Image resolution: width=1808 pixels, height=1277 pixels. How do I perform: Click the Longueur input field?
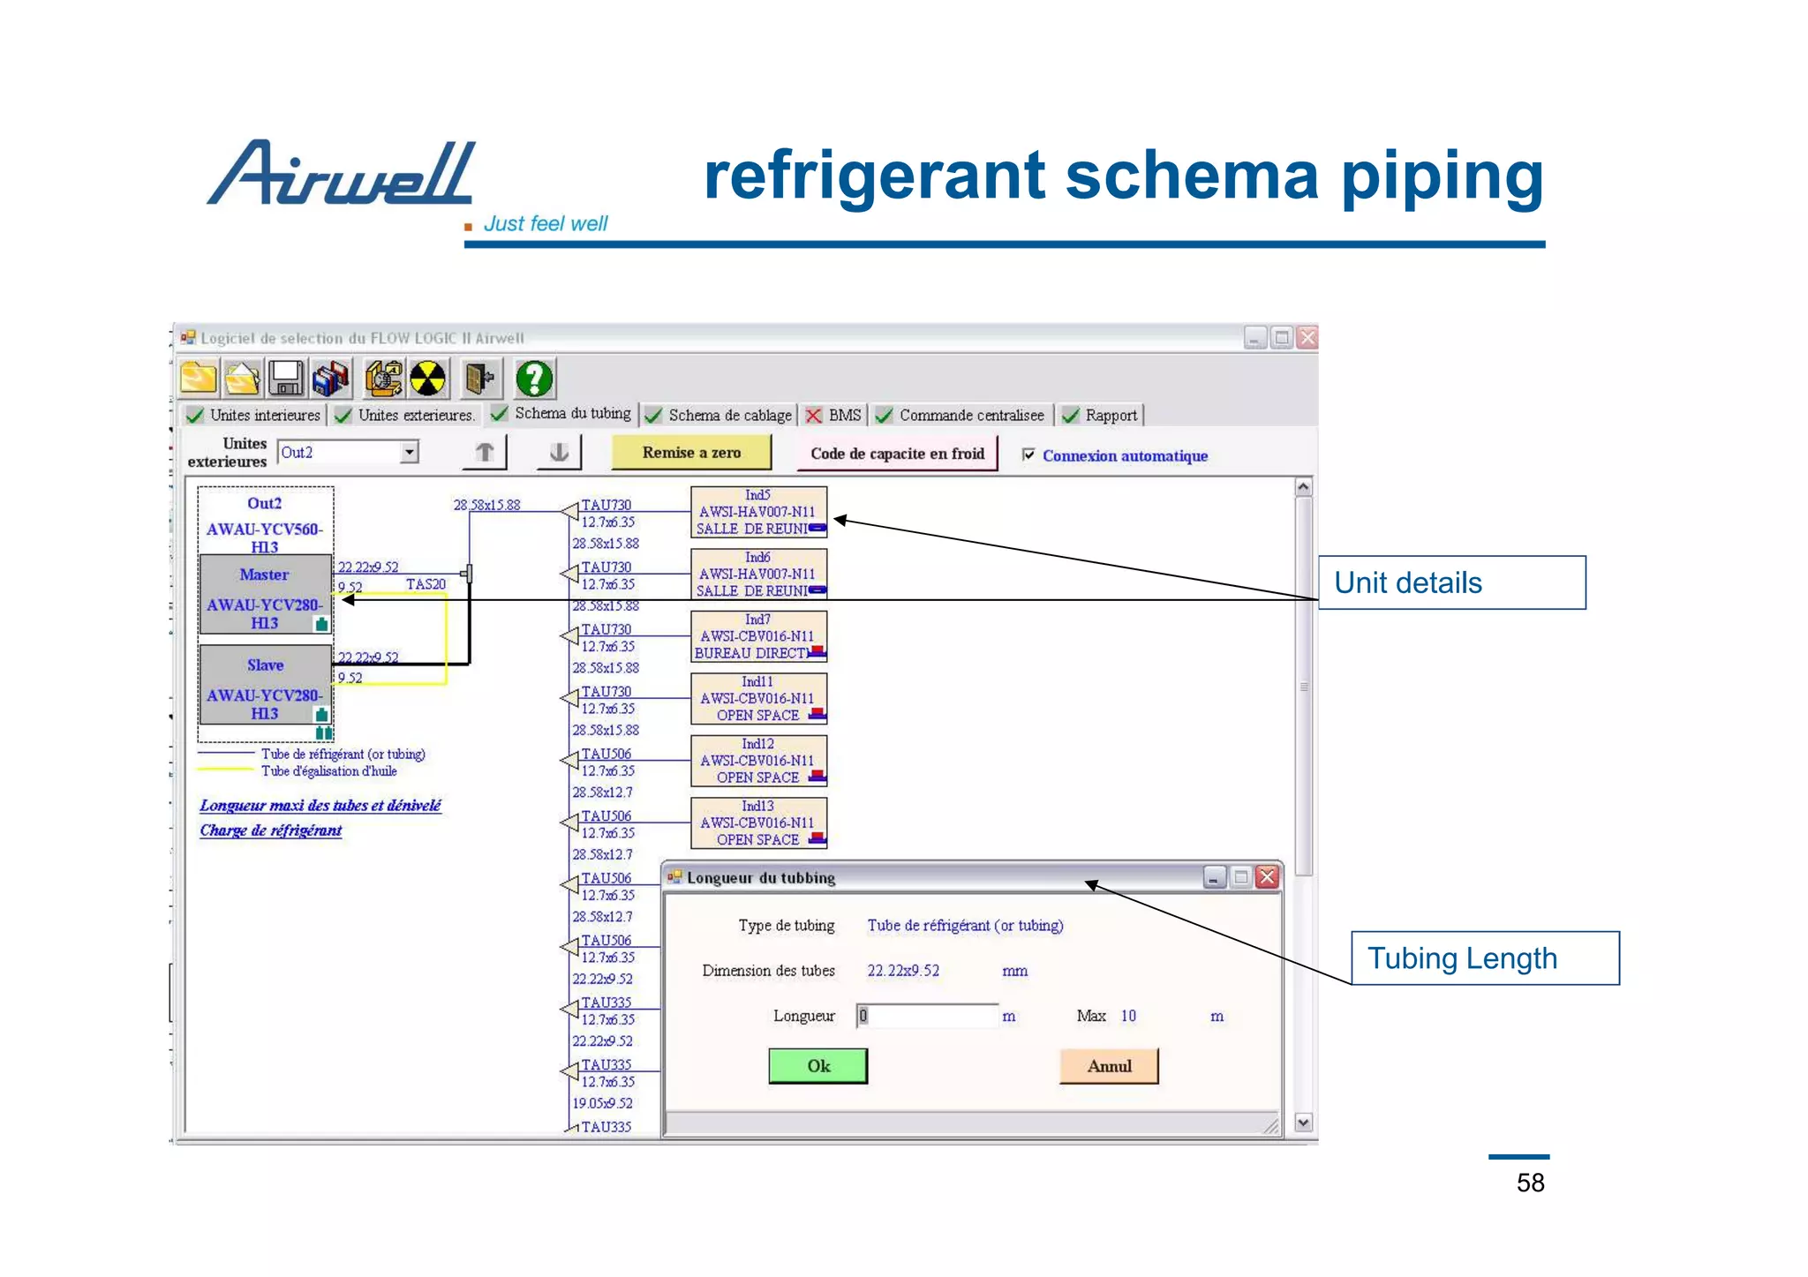pos(927,1016)
